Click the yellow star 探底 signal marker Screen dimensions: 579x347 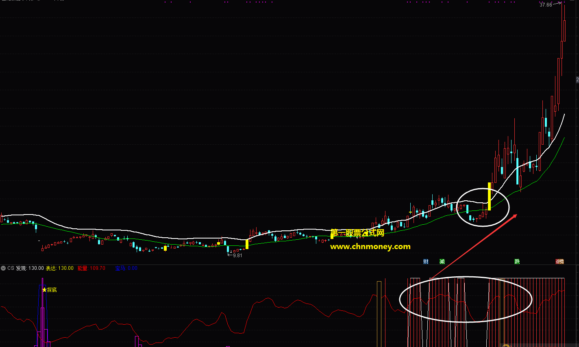point(50,290)
